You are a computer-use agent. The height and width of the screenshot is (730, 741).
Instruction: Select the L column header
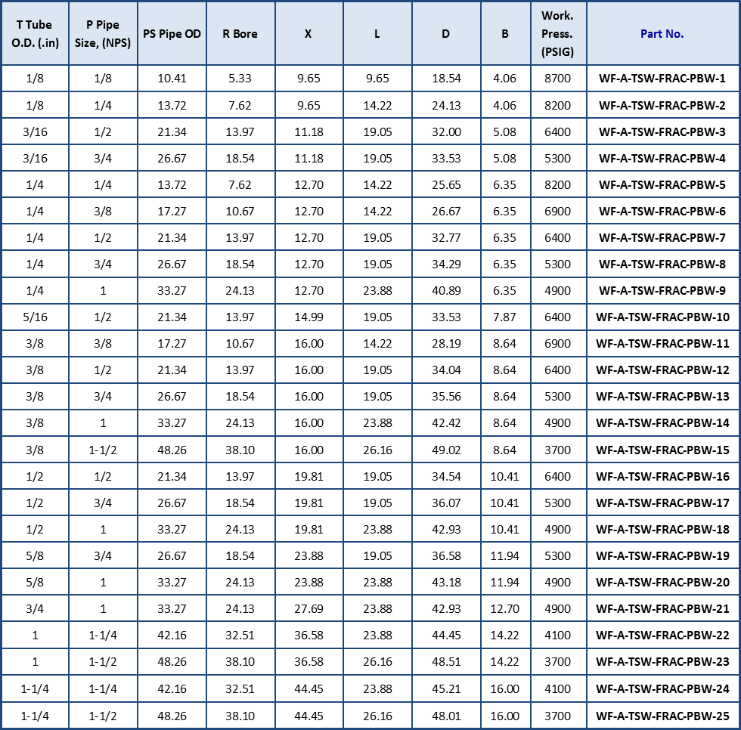(x=377, y=34)
